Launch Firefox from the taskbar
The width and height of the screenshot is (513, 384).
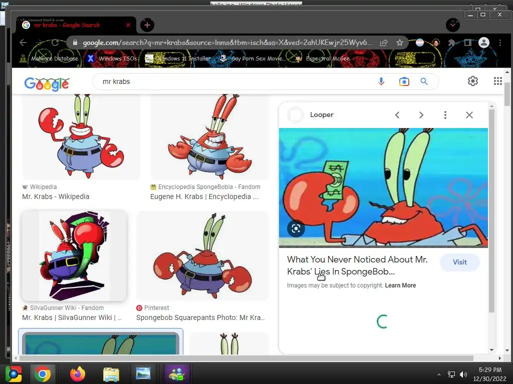point(78,374)
